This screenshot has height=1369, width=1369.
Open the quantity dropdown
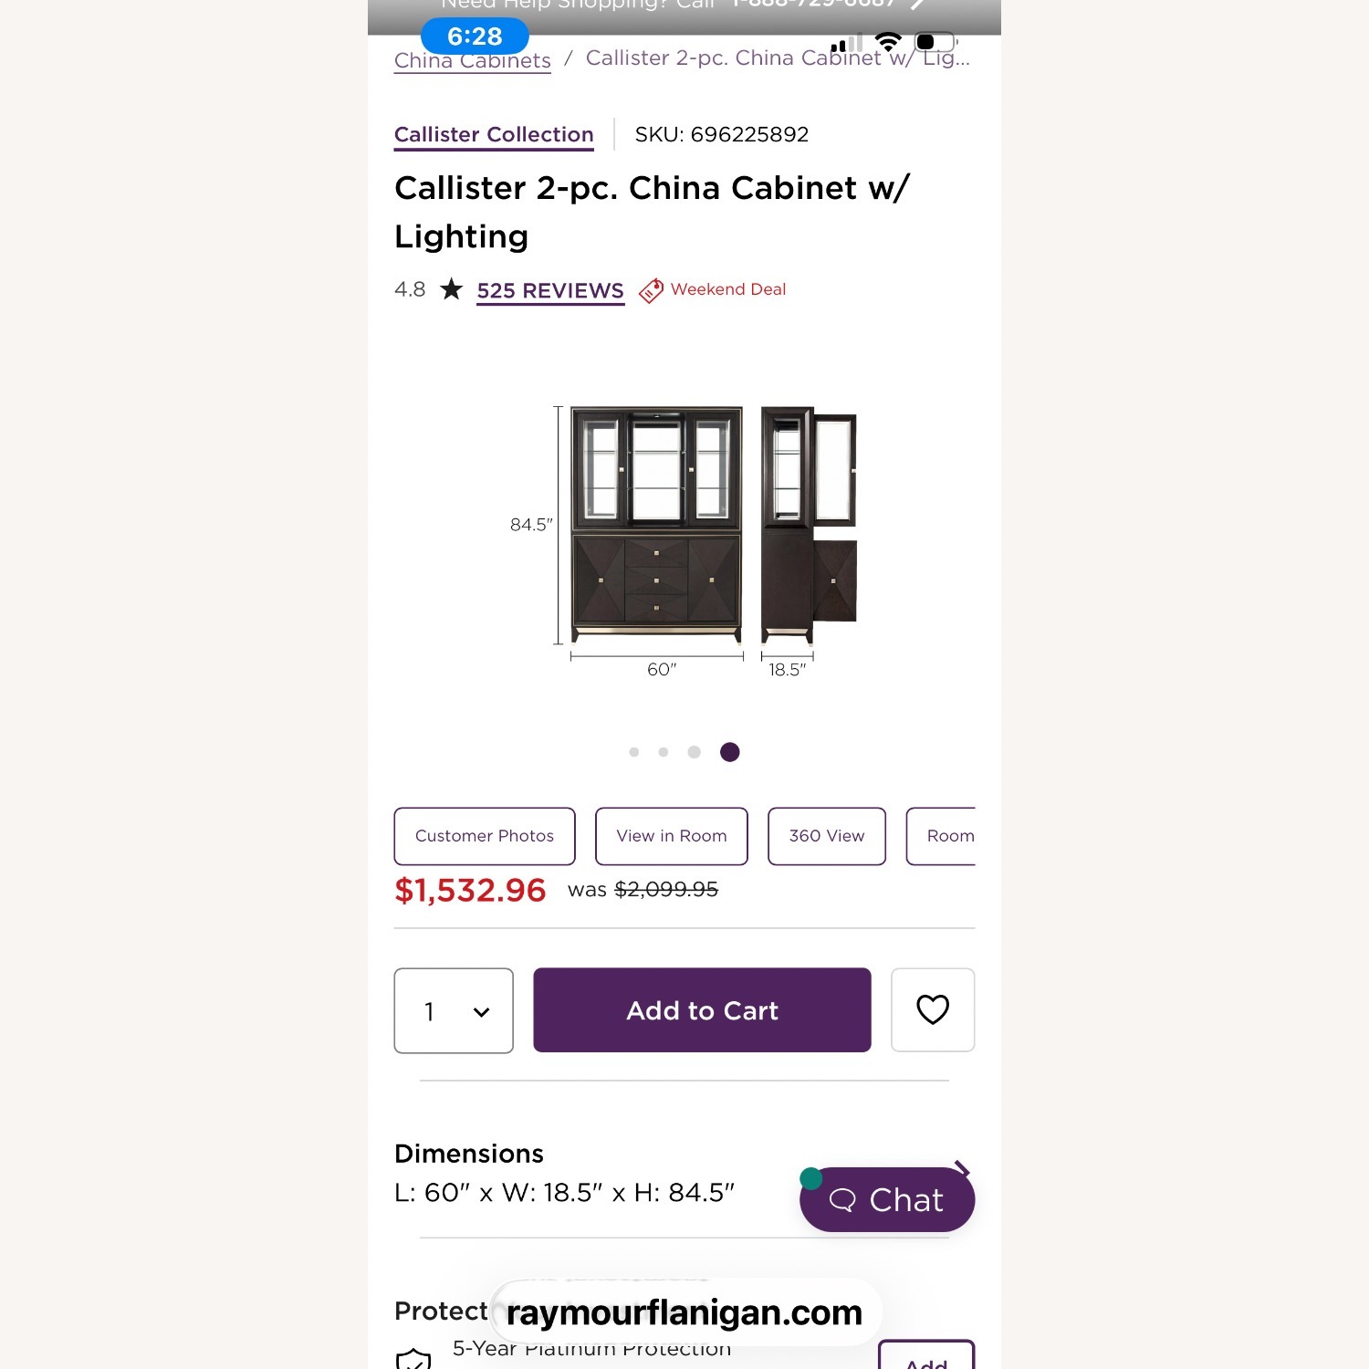click(x=454, y=1010)
